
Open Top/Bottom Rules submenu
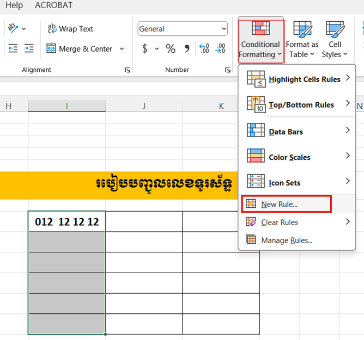[297, 104]
